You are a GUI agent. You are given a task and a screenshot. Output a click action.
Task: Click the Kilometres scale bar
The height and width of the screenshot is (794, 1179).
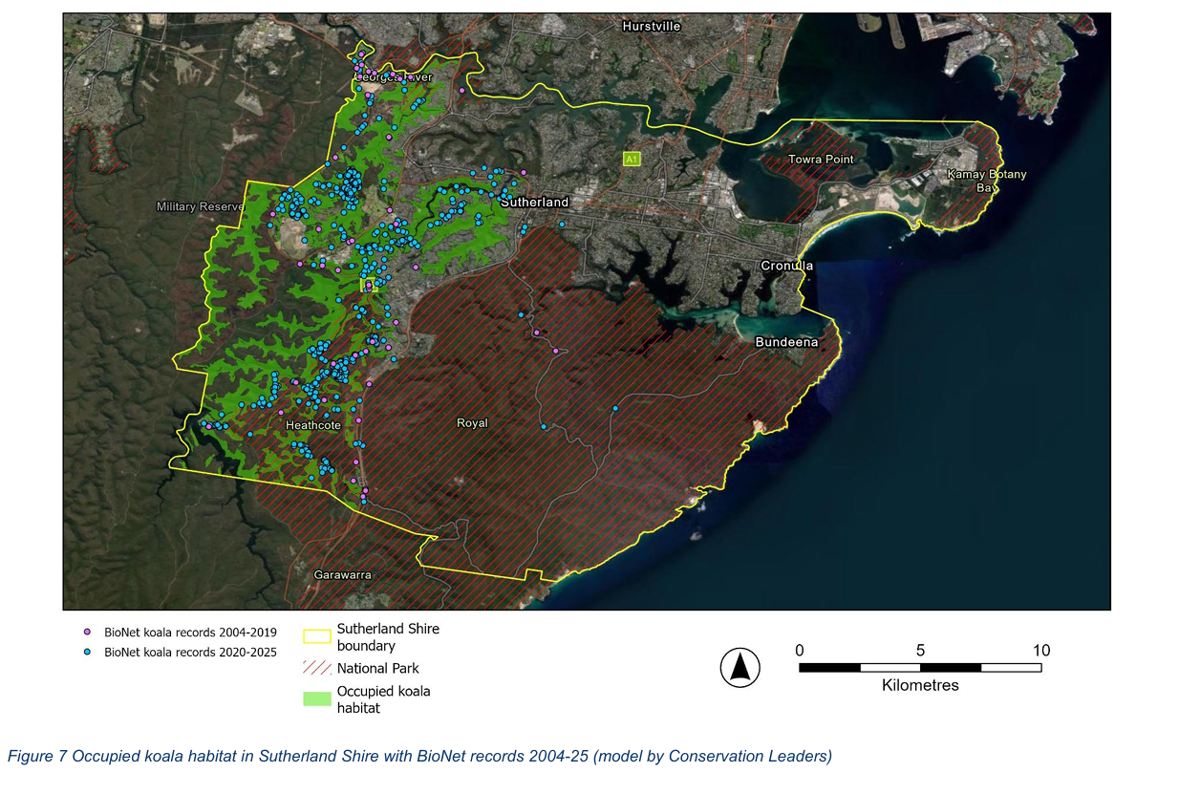(x=920, y=667)
